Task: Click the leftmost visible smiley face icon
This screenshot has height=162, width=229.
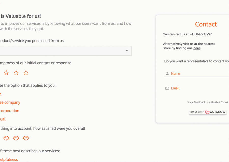Action: pyautogui.click(x=6, y=138)
